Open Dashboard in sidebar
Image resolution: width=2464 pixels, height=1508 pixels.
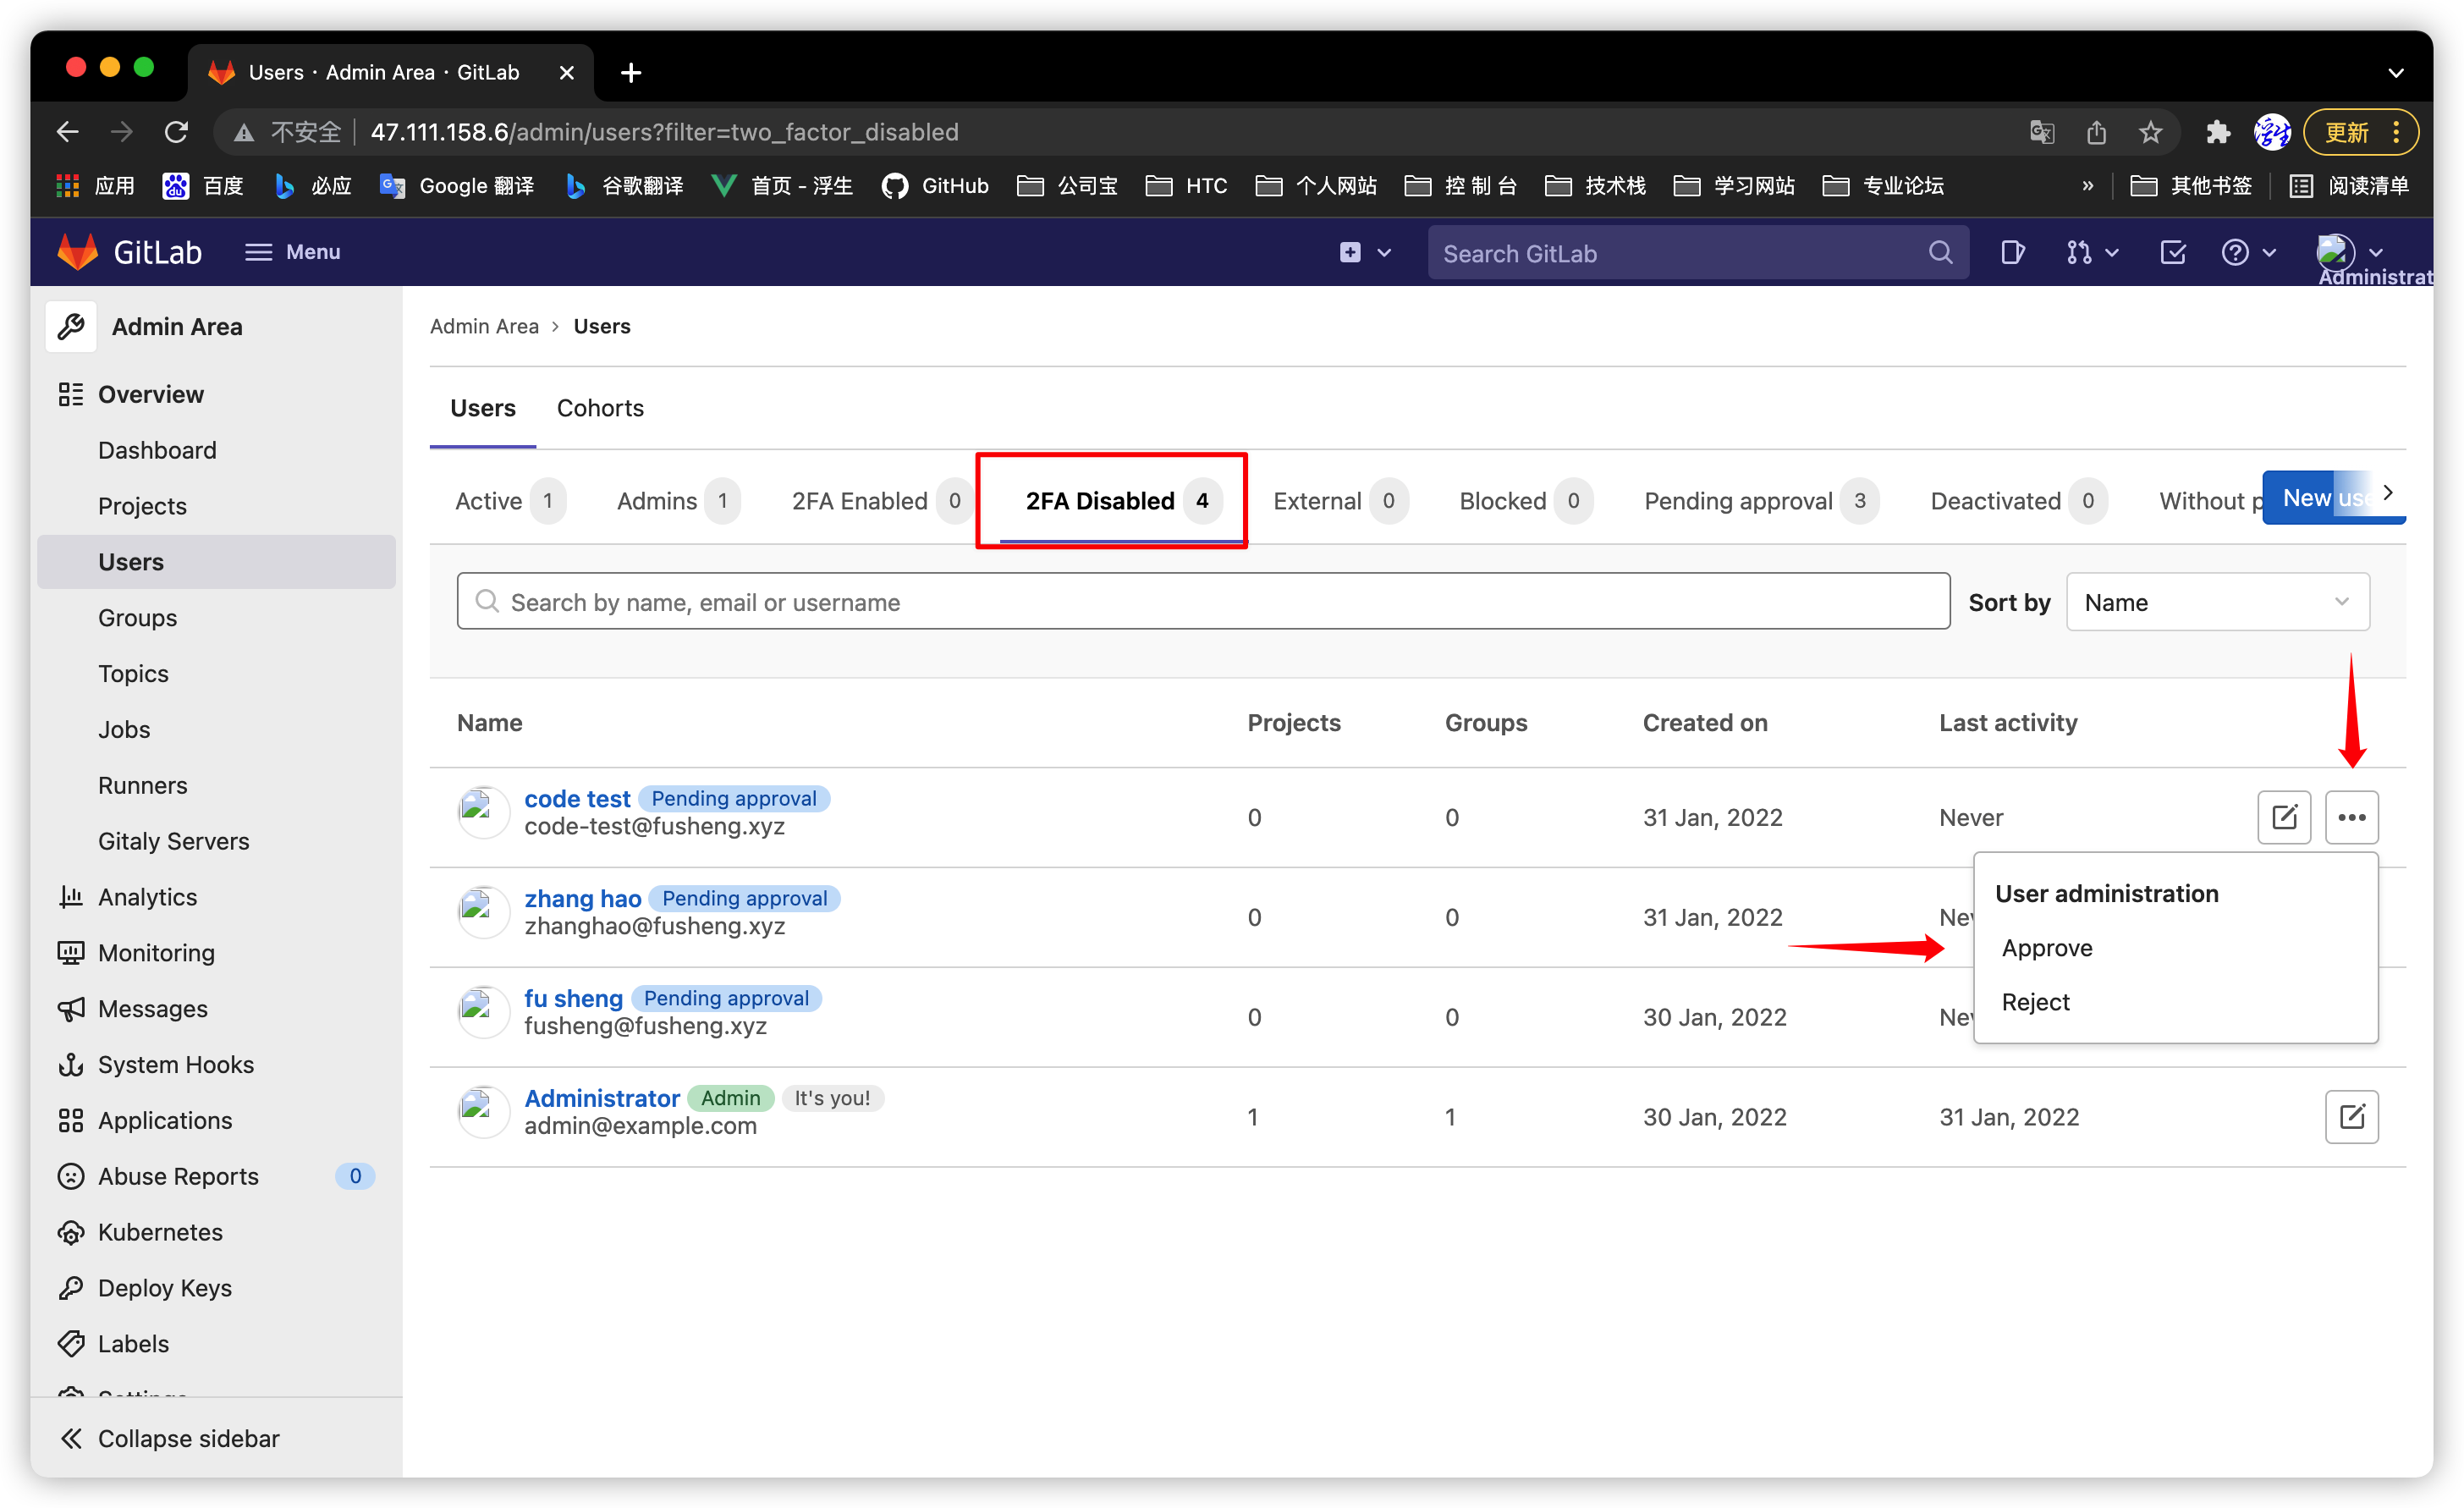point(157,450)
